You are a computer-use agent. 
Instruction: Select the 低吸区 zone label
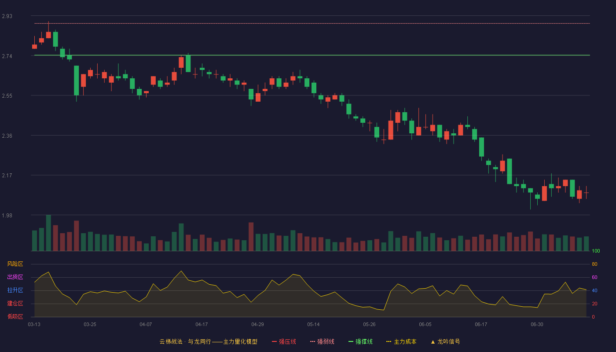tap(15, 316)
